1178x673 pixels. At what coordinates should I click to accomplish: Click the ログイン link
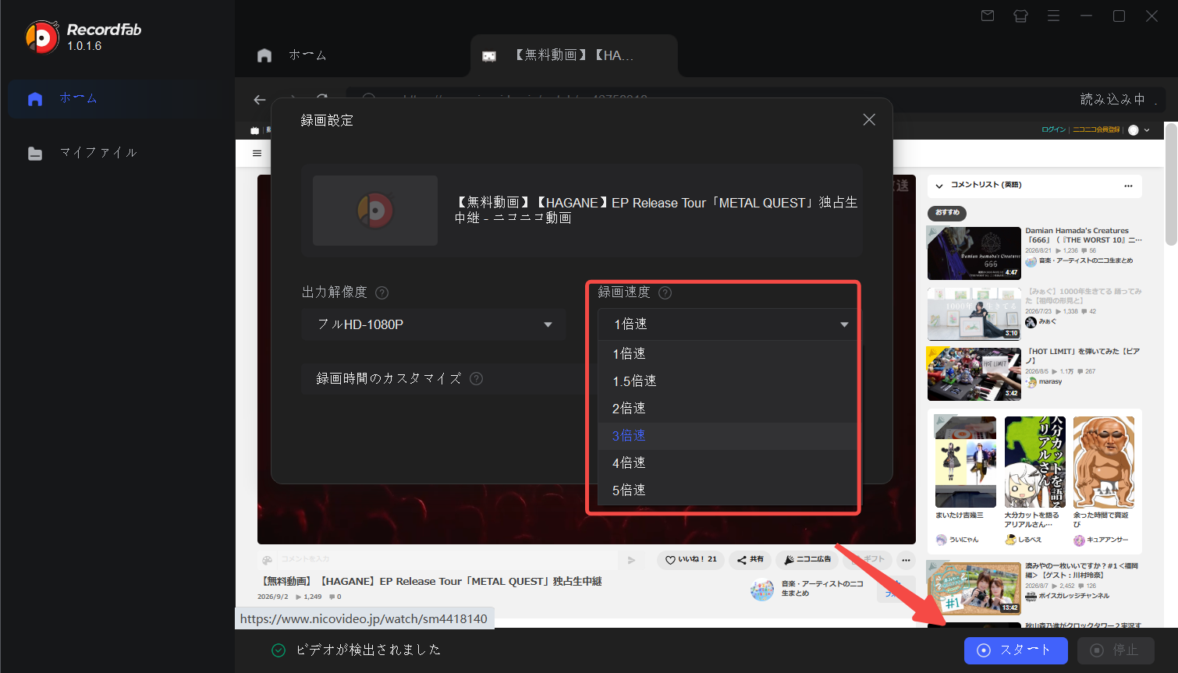(1053, 130)
